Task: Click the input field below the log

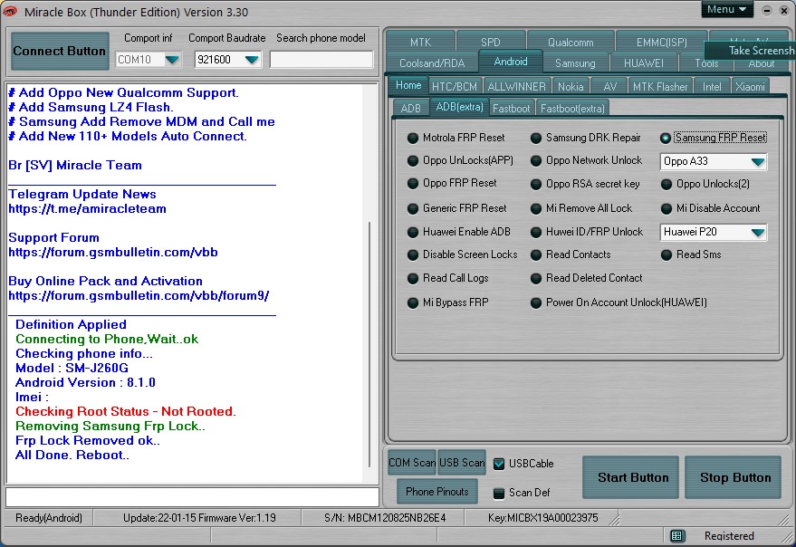Action: tap(192, 496)
